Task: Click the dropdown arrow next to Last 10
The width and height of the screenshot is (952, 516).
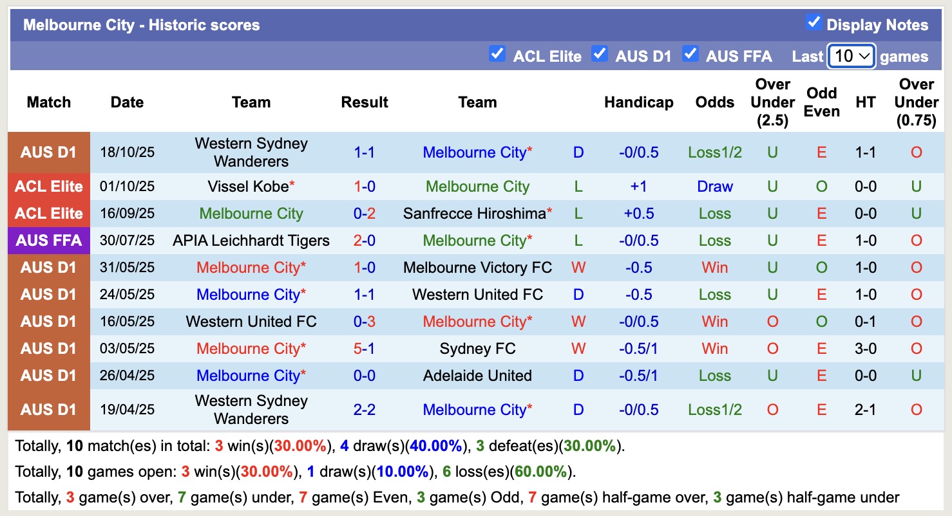Action: tap(864, 56)
